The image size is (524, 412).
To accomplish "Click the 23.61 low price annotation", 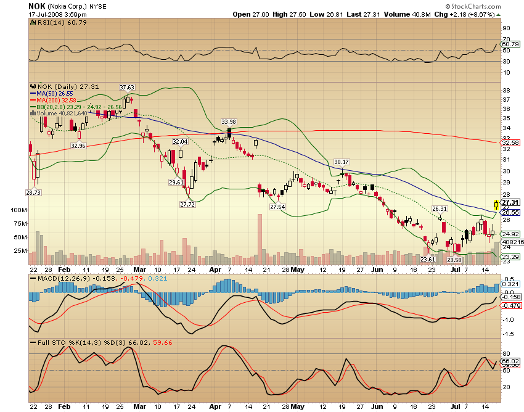I will (428, 259).
